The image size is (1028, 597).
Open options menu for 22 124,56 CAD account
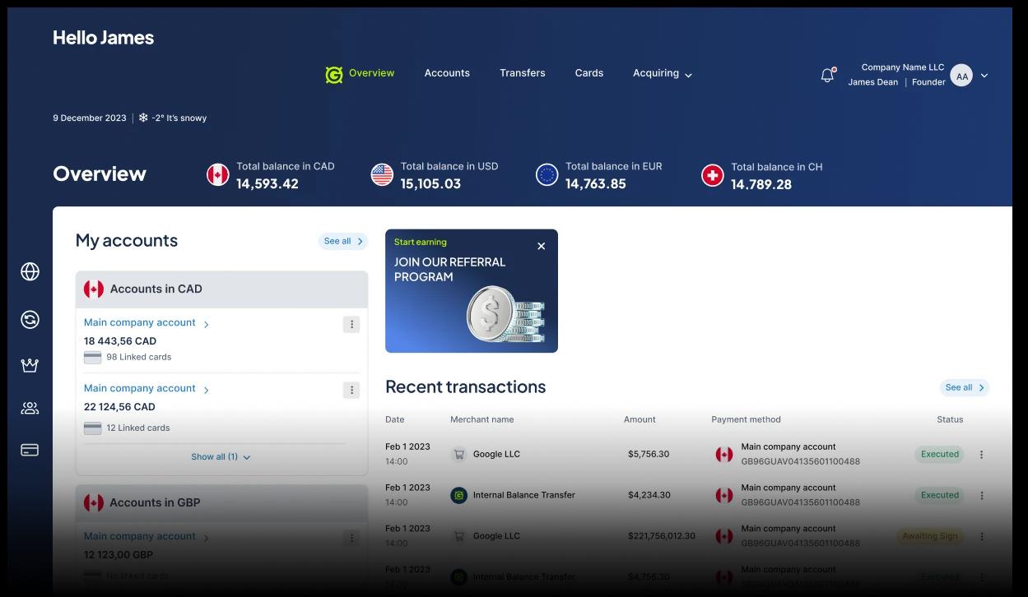click(351, 391)
